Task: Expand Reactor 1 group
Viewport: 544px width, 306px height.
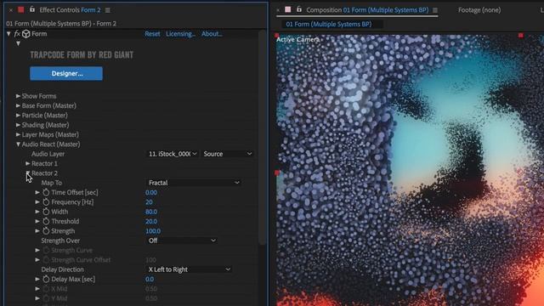Action: [28, 163]
